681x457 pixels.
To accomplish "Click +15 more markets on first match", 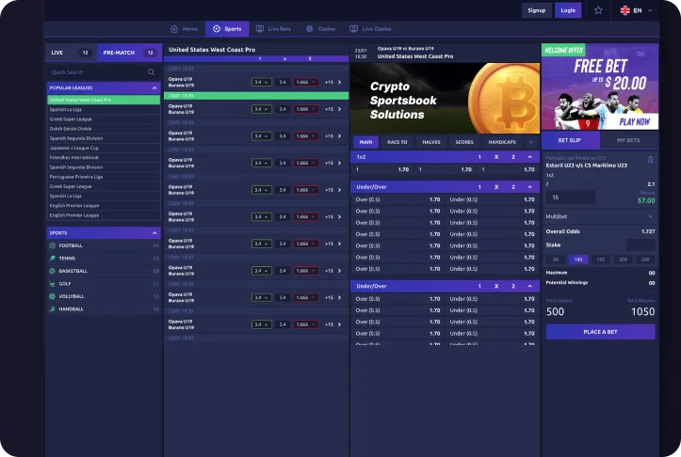I will pyautogui.click(x=330, y=83).
